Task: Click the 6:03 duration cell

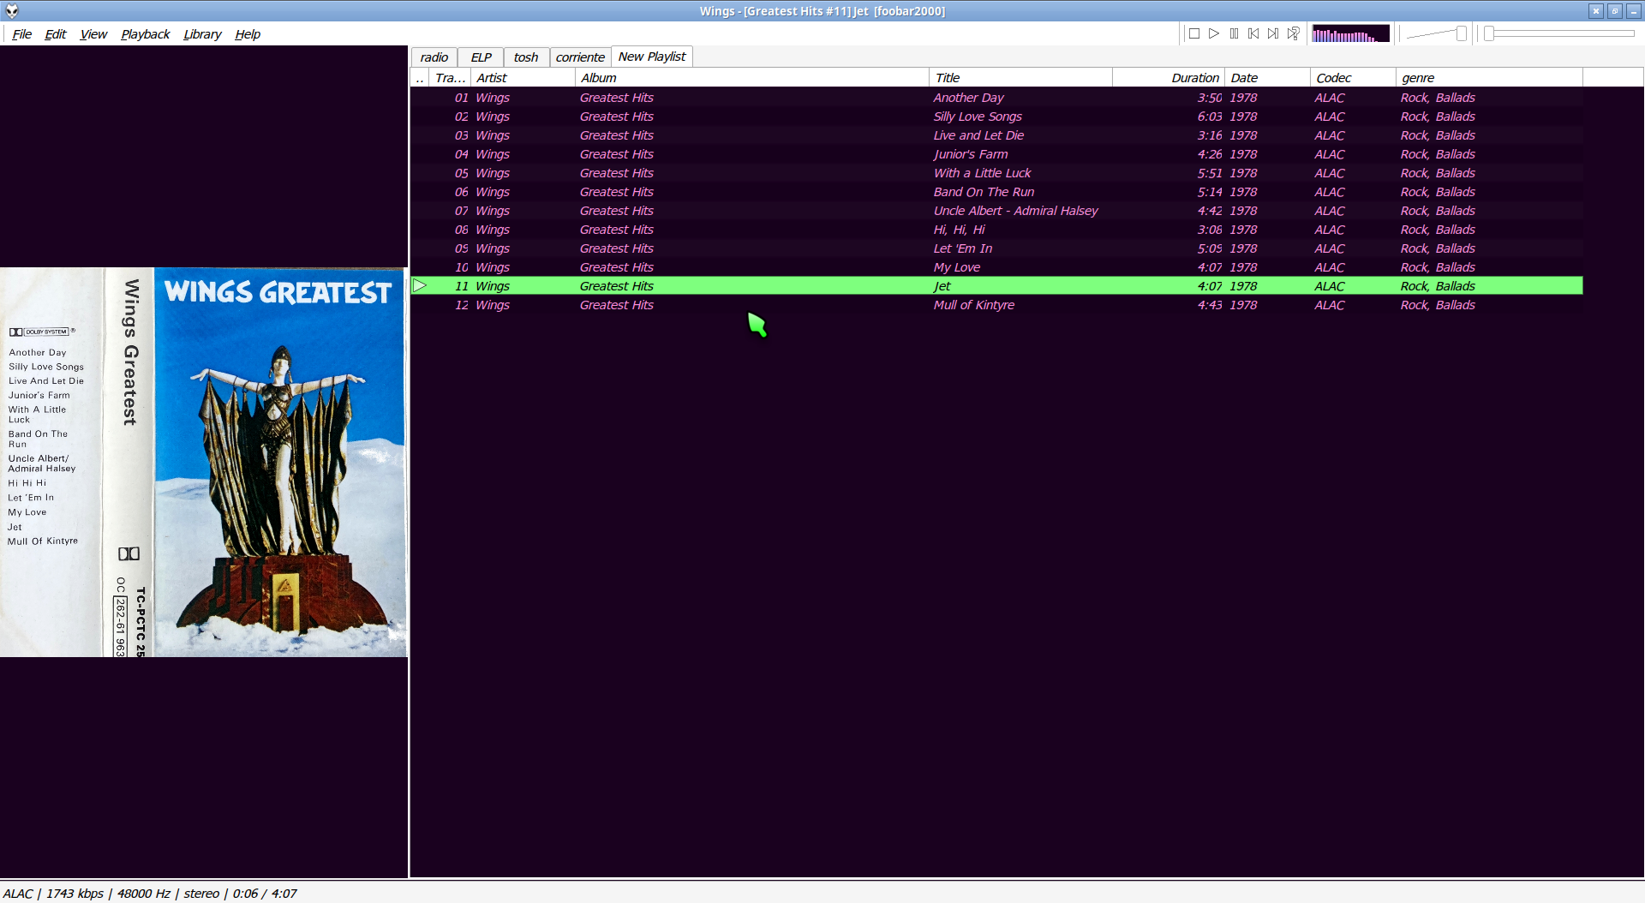Action: (x=1210, y=117)
